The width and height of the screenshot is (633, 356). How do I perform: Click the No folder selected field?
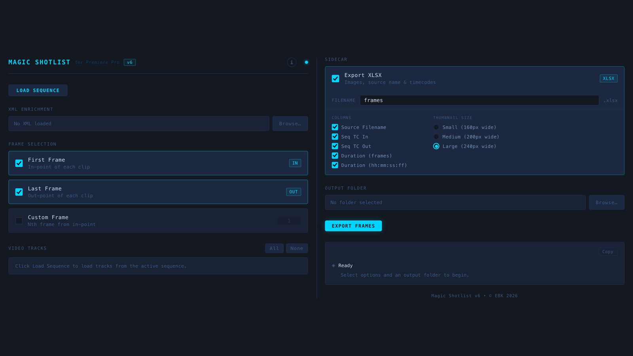click(455, 202)
